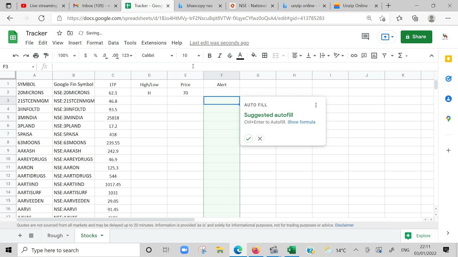Screen dimensions: 458x257
Task: Open the 123 number format menu
Action: 127,56
